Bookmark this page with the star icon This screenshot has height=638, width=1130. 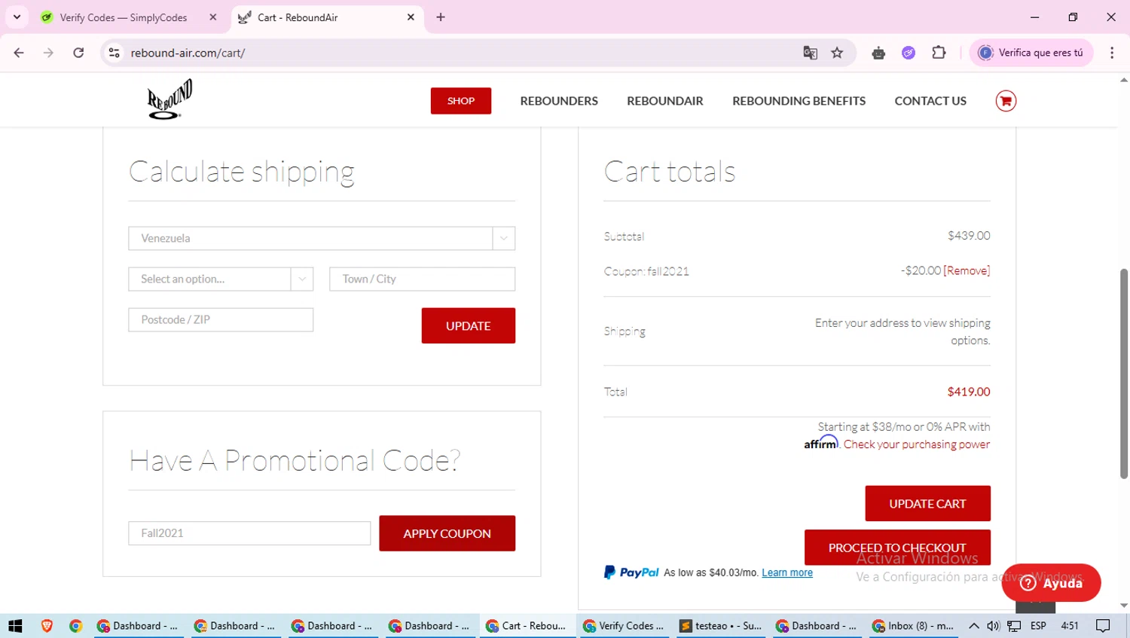837,53
